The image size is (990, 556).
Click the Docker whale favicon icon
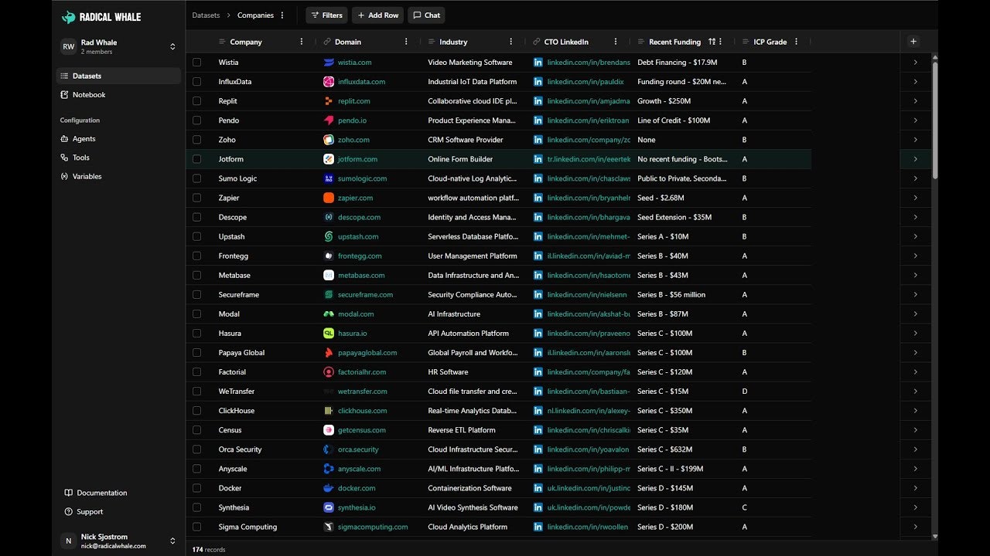tap(329, 488)
